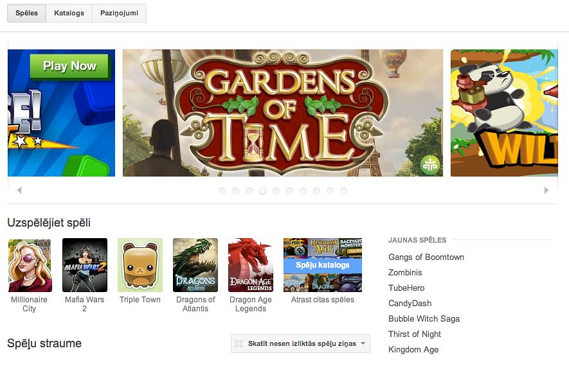Advance the carousel with the right arrow
Viewport: 569px width, 371px height.
pos(546,190)
